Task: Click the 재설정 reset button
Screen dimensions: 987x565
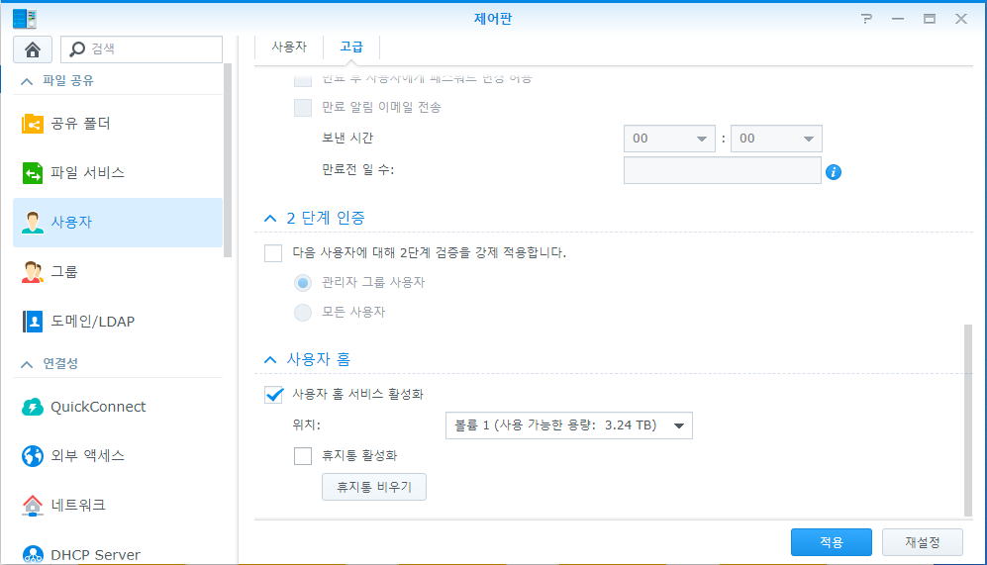Action: pos(923,542)
